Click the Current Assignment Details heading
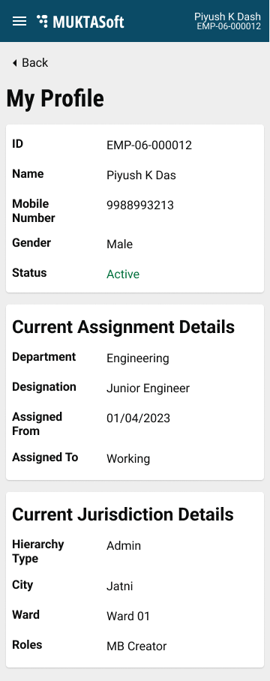 (123, 327)
